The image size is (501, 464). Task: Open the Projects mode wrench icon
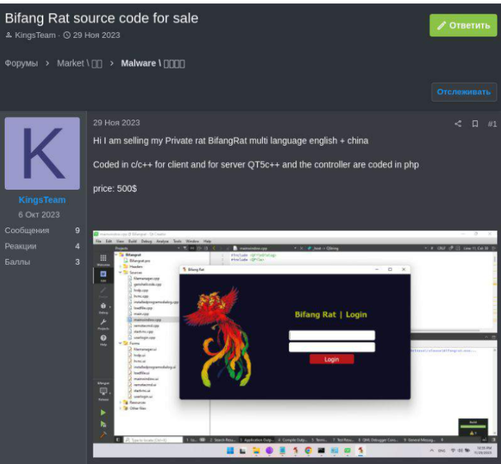click(x=103, y=323)
